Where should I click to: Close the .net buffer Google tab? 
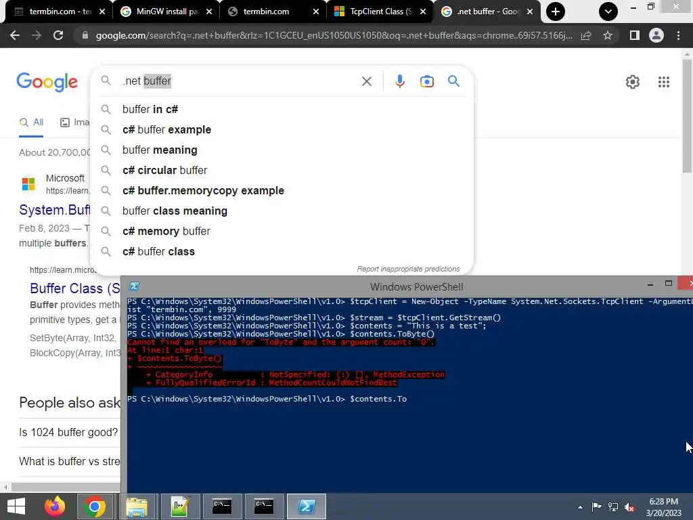(x=530, y=12)
